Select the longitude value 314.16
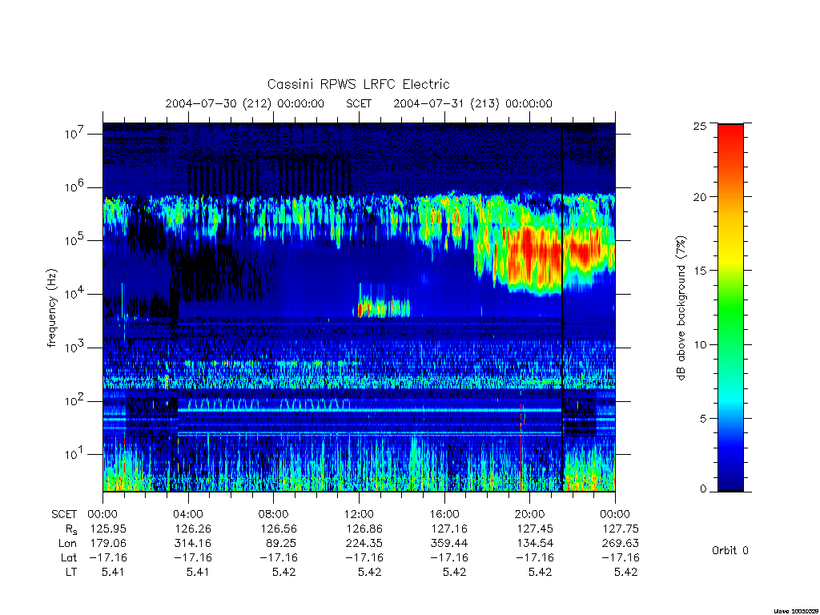This screenshot has height=615, width=820. 194,544
